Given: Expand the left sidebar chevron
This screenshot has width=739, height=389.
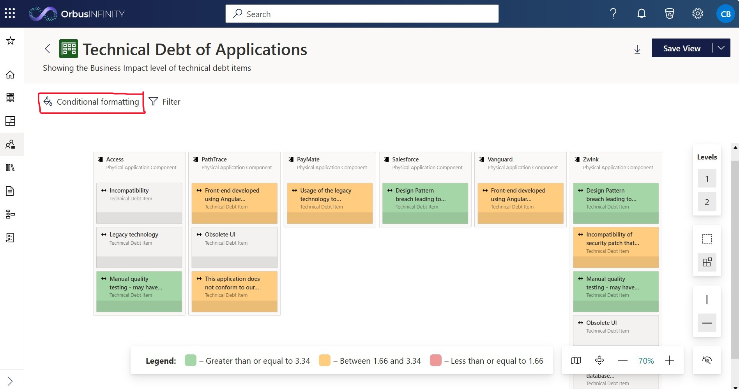Looking at the screenshot, I should tap(11, 381).
